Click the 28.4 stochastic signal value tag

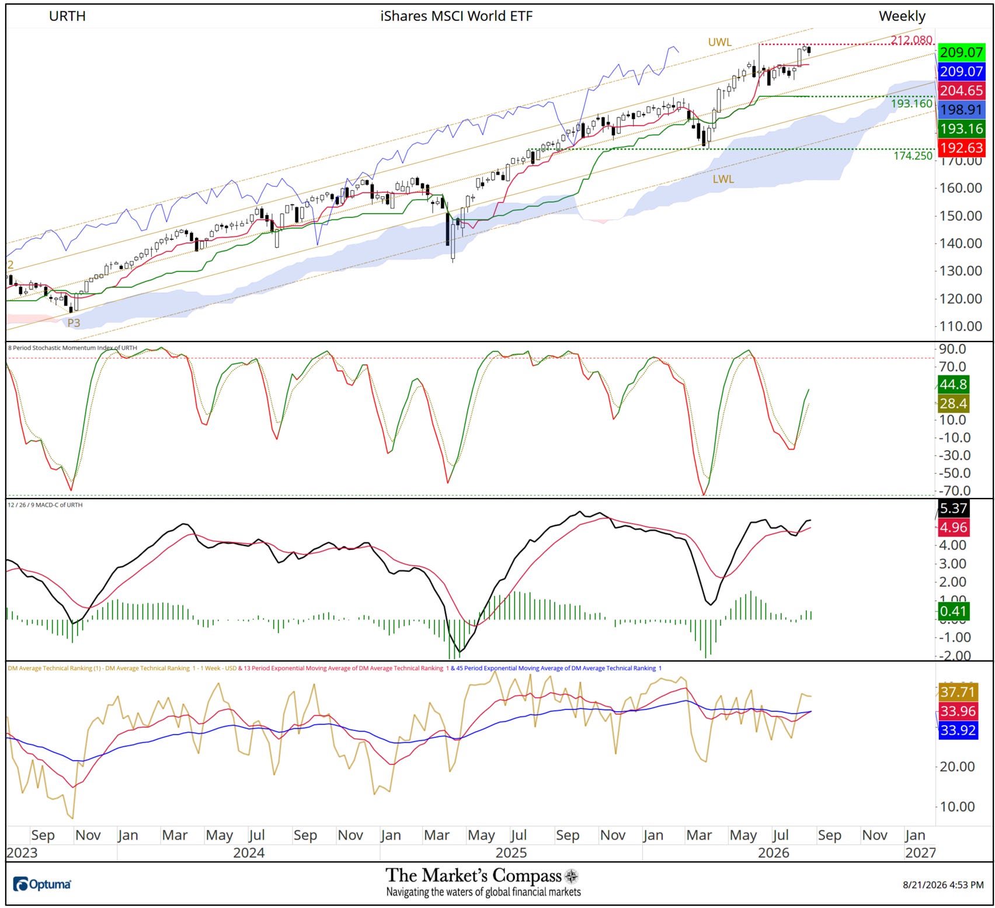[953, 403]
